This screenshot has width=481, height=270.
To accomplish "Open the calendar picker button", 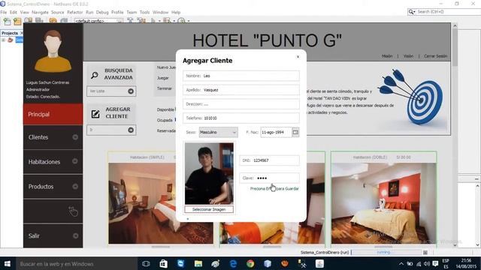I will click(295, 132).
